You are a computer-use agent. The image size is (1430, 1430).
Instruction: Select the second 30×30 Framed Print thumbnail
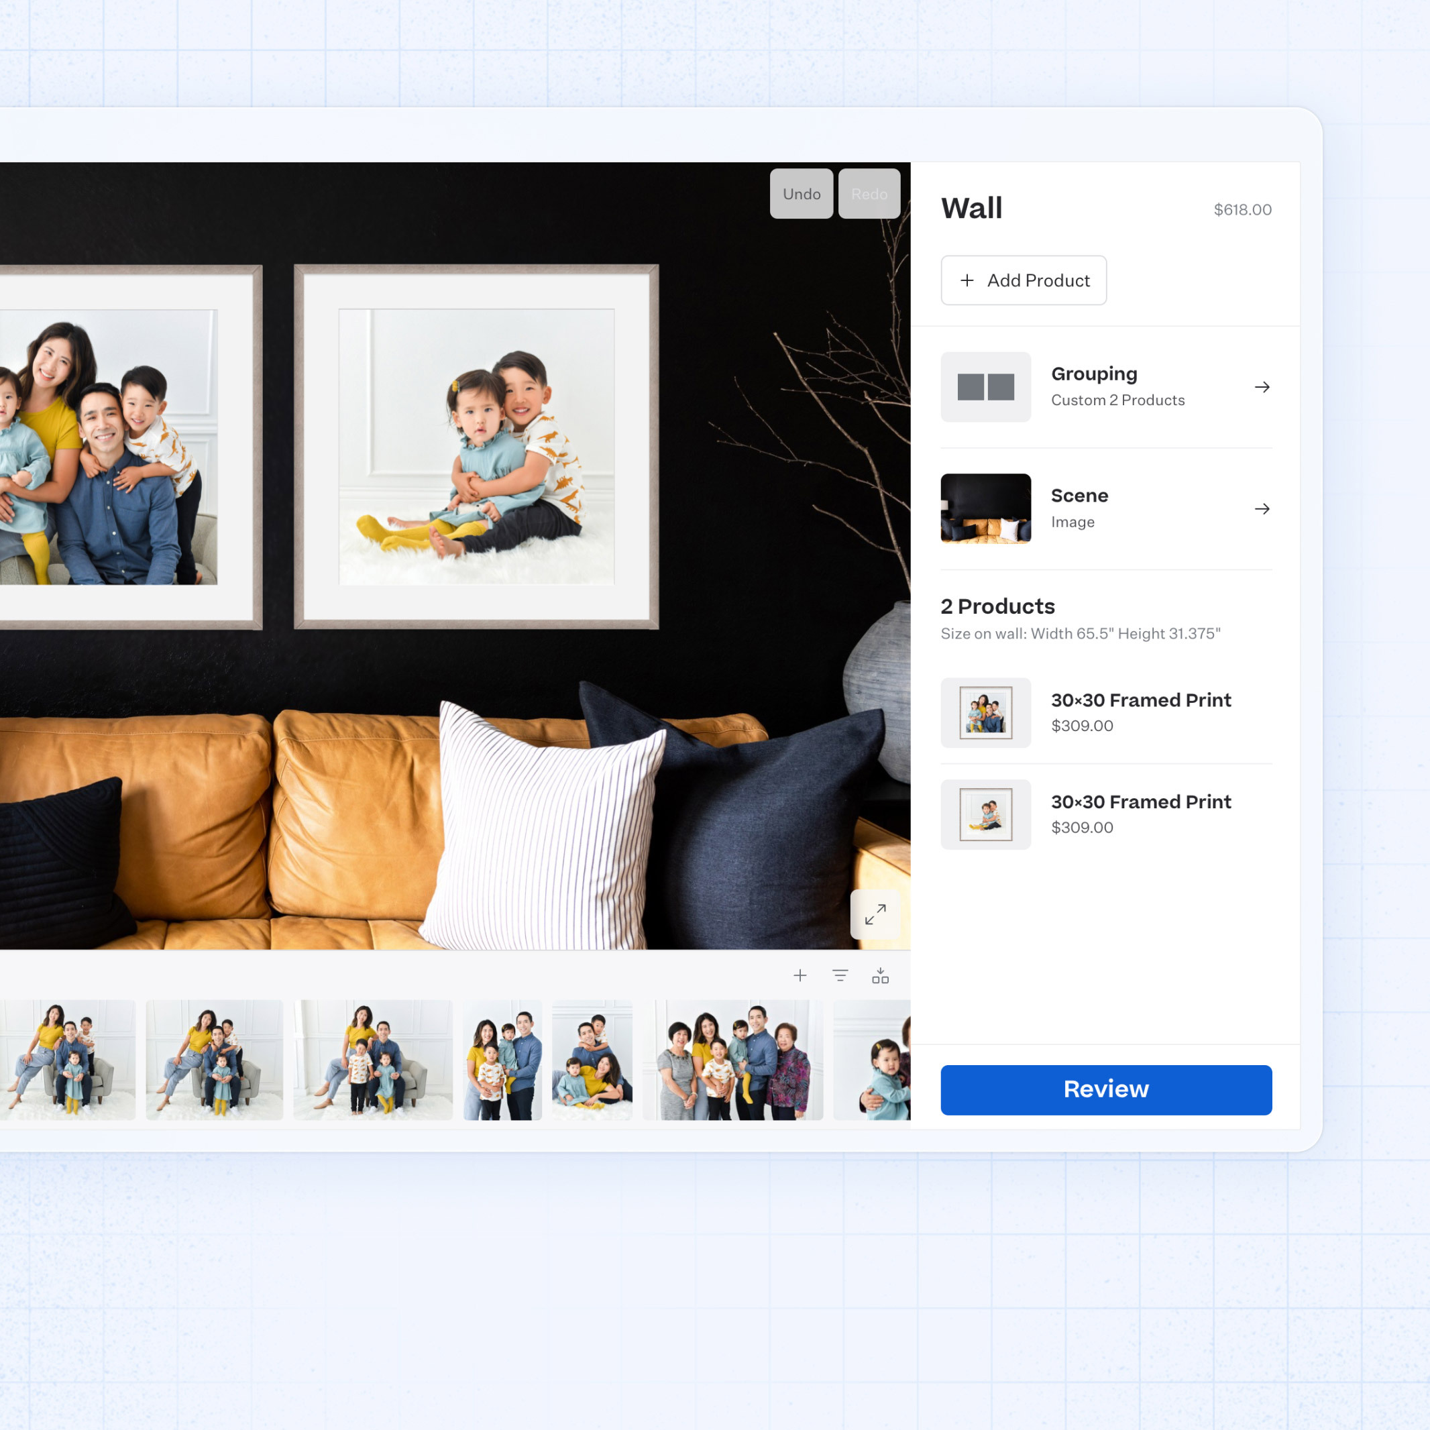[985, 814]
